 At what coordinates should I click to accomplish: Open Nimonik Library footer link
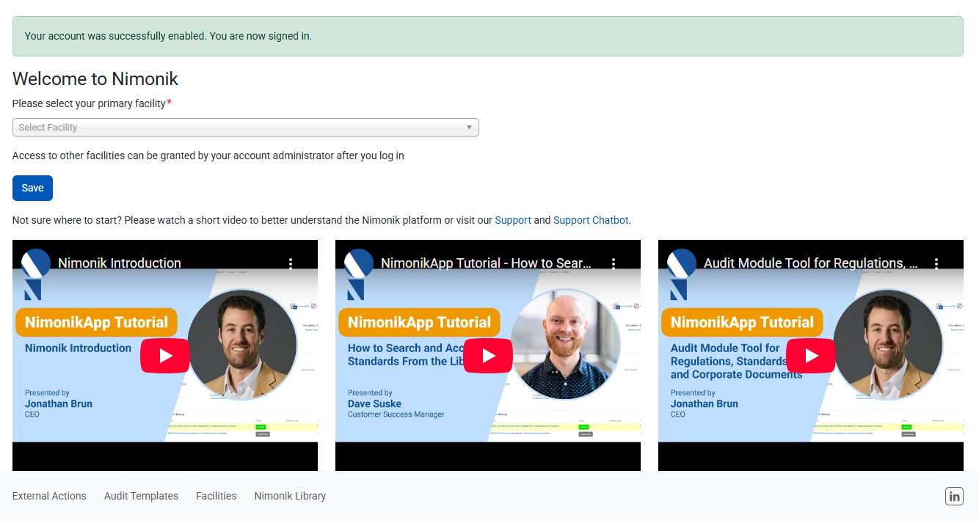coord(290,496)
